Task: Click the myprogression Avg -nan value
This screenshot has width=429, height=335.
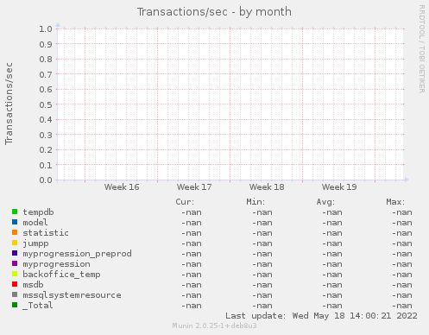Action: click(332, 264)
